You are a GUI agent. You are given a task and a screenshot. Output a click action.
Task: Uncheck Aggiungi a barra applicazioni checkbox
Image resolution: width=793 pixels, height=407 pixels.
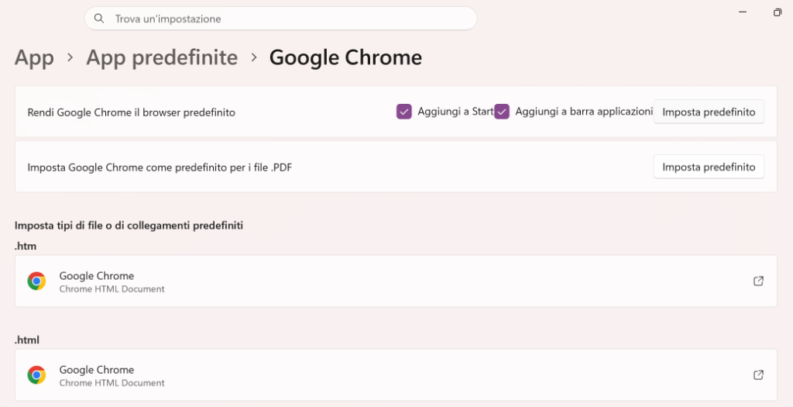(x=502, y=112)
